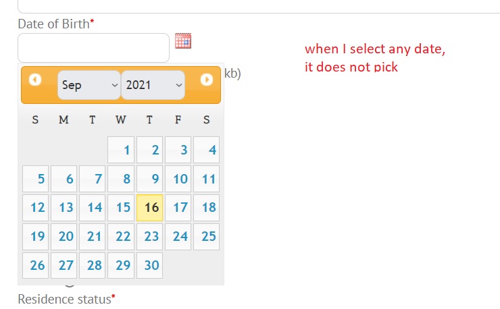Choose date 12 in calendar
Image resolution: width=500 pixels, height=309 pixels.
point(35,208)
